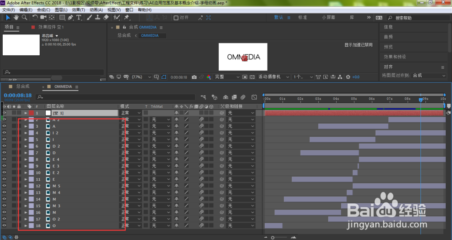Viewport: 452px width, 240px height.
Task: Toggle the transparency grid in viewer
Action: [252, 77]
